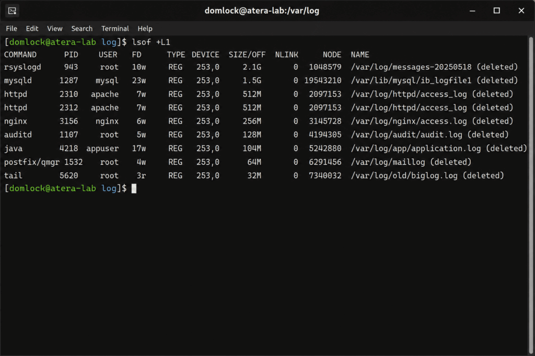535x356 pixels.
Task: Click PID value 5620
Action: [68, 176]
